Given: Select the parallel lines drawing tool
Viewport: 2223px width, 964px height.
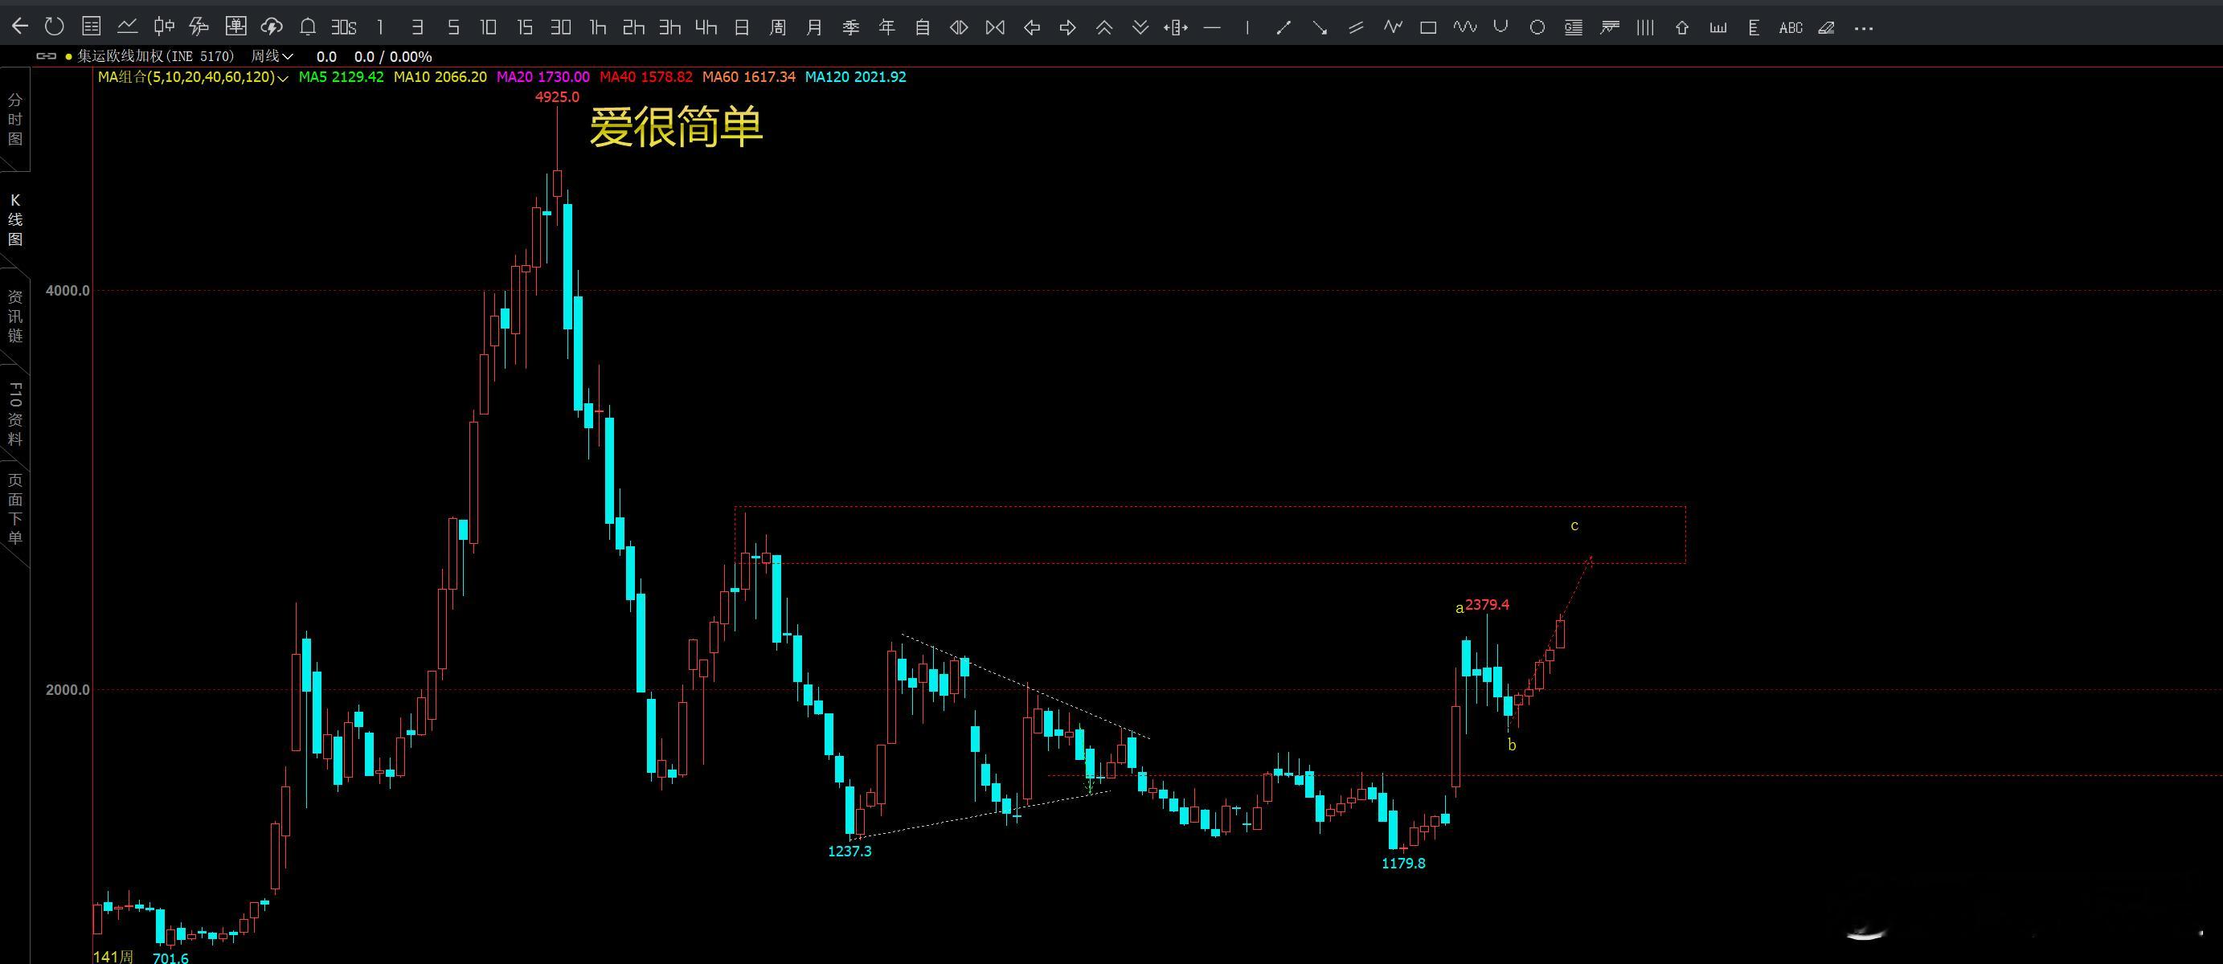Looking at the screenshot, I should point(1356,27).
